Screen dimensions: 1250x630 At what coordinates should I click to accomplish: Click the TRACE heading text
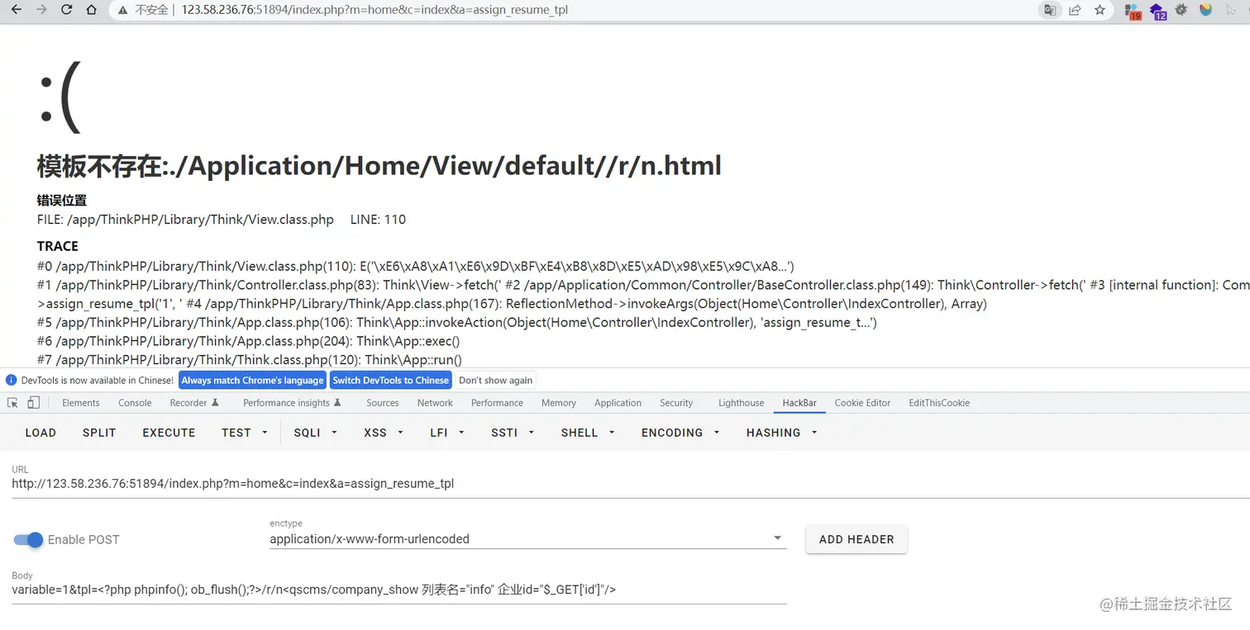(58, 246)
